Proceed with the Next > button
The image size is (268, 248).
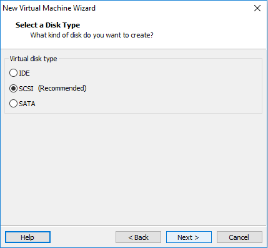(189, 237)
